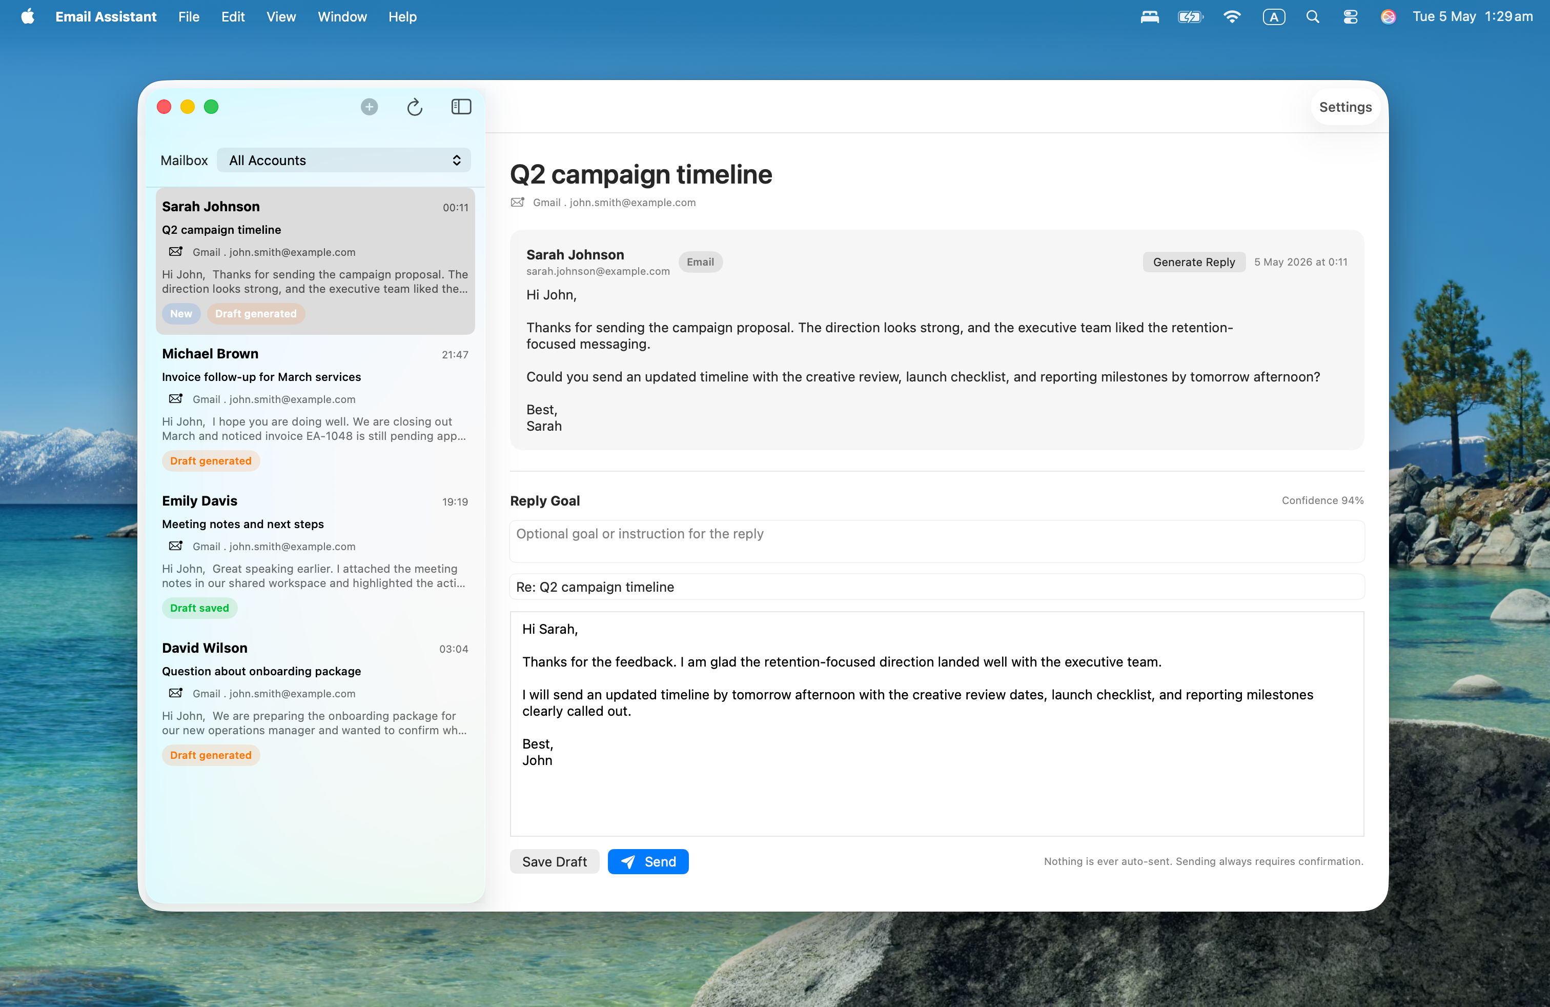Send the reply with the Send button
Screen dimensions: 1550x1007
click(648, 861)
